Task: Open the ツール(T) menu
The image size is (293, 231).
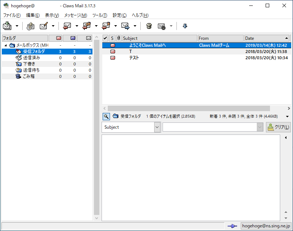Action: 100,15
